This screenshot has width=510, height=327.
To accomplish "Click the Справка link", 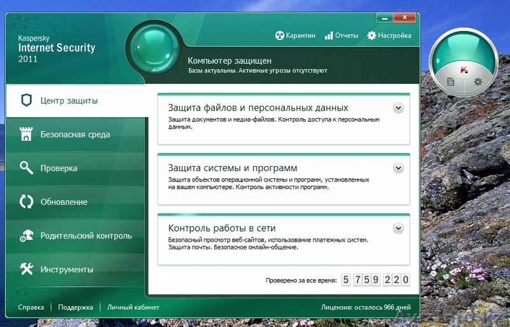I will tap(31, 307).
